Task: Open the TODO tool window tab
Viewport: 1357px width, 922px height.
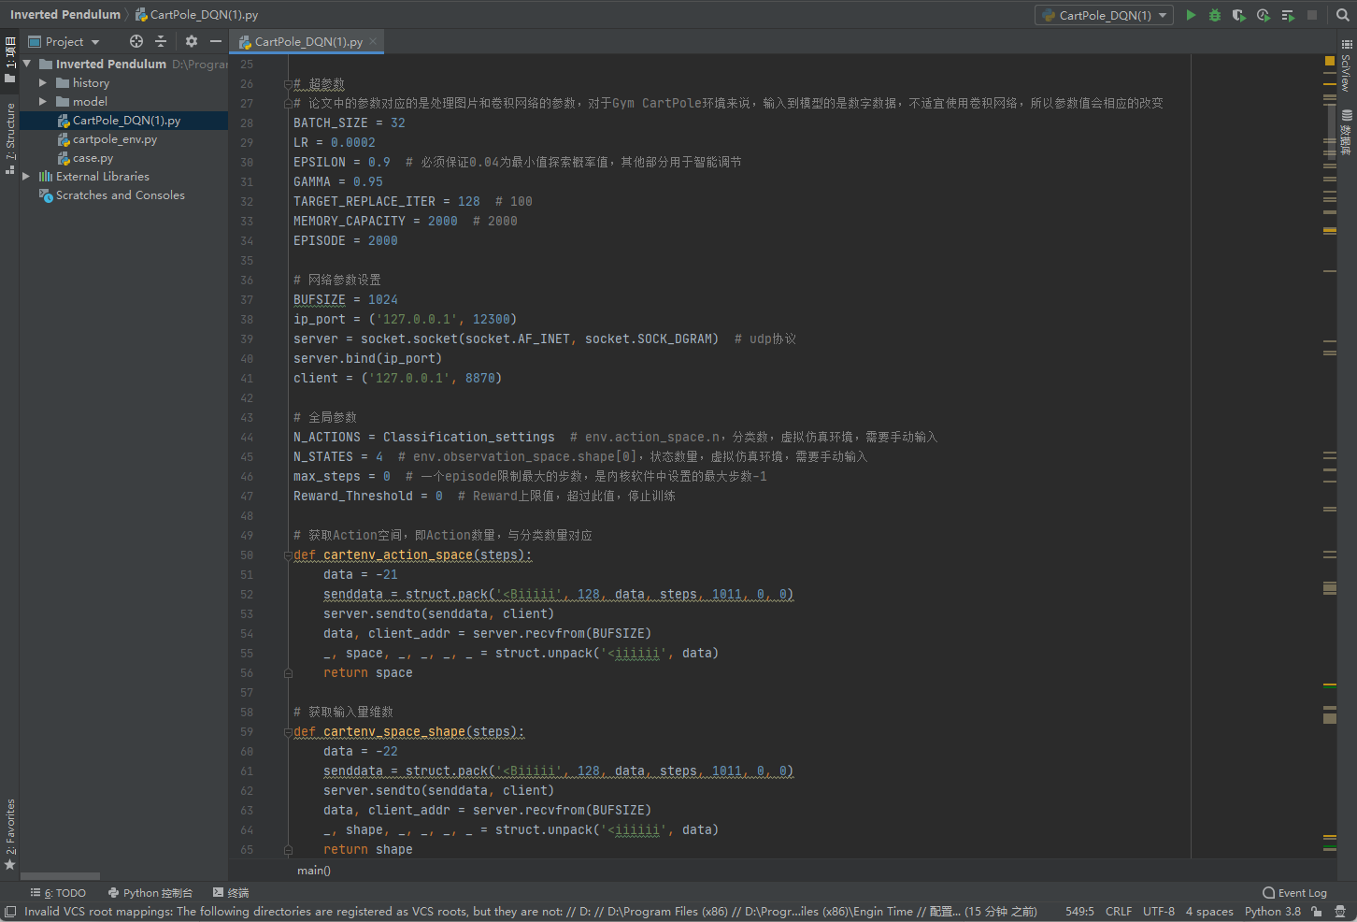Action: [58, 893]
